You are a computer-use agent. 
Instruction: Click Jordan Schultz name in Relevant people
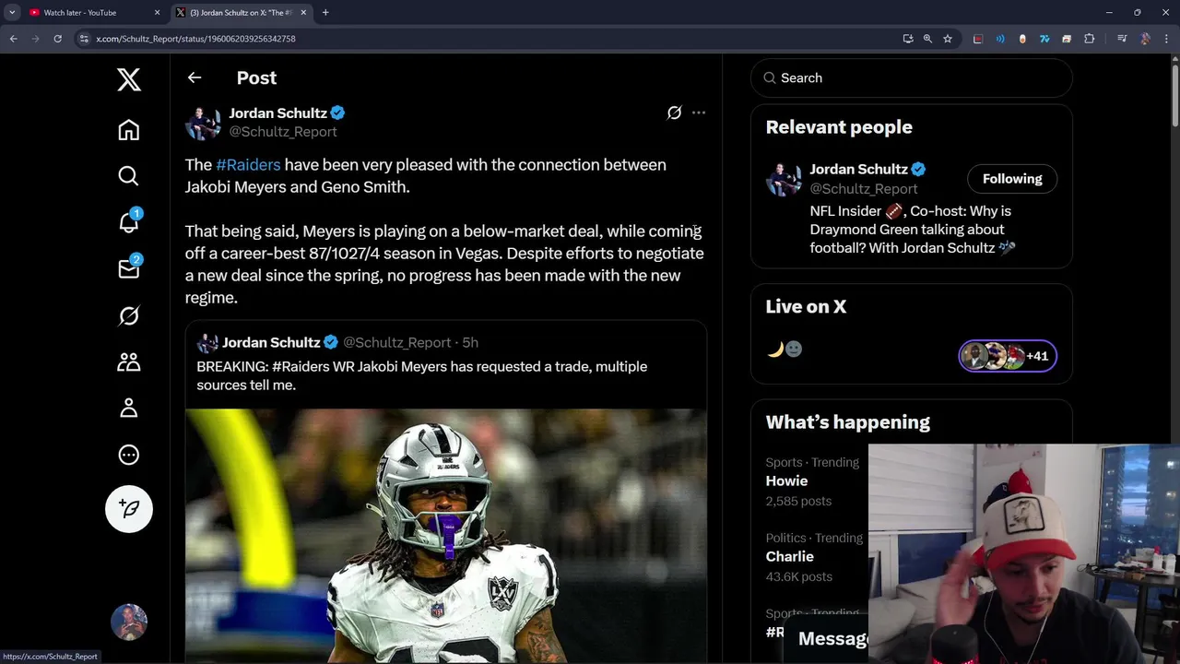(858, 170)
